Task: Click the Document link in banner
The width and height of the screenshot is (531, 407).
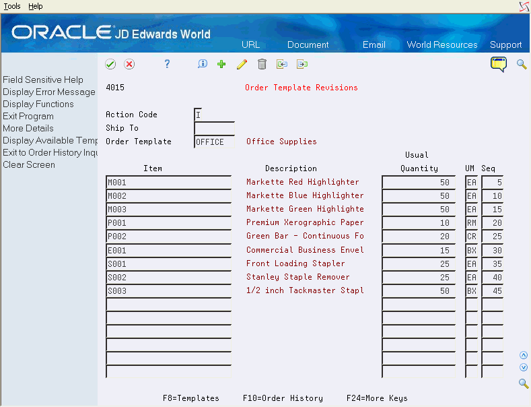Action: coord(308,44)
